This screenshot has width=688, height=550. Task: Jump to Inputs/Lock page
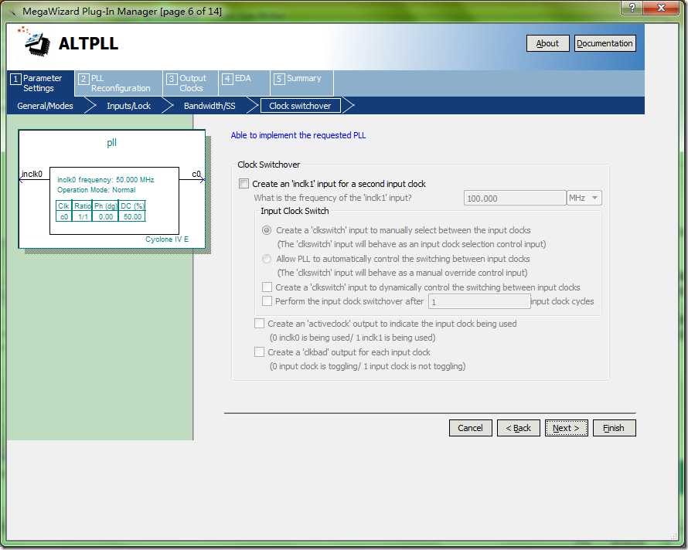pyautogui.click(x=128, y=106)
